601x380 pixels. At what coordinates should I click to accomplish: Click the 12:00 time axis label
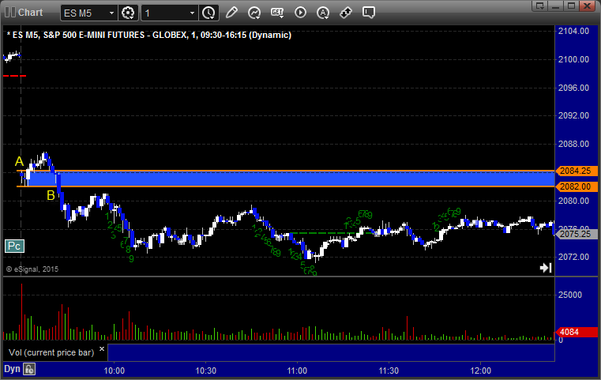click(x=481, y=371)
